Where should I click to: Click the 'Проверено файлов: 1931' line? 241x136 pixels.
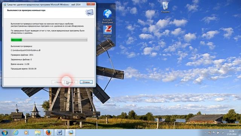click(x=22, y=55)
